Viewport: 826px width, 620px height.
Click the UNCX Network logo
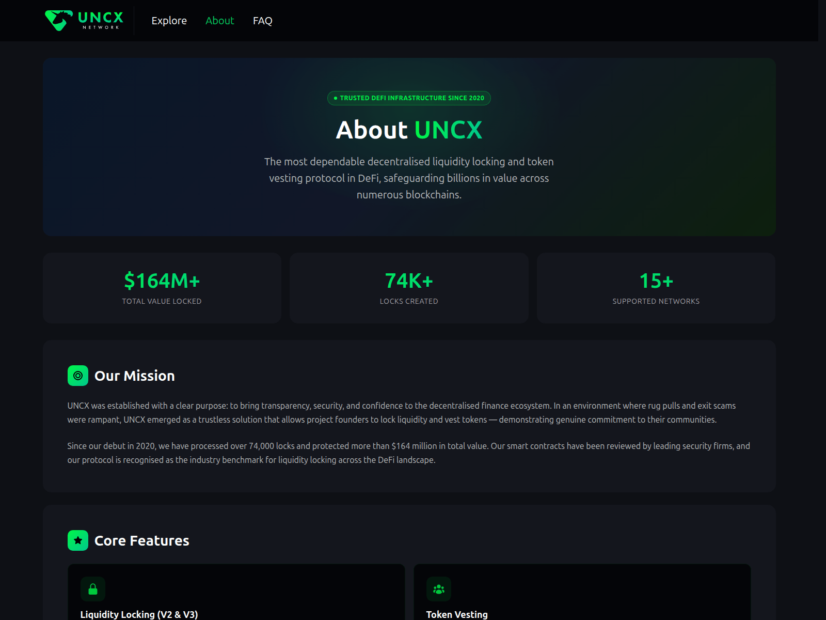tap(84, 21)
